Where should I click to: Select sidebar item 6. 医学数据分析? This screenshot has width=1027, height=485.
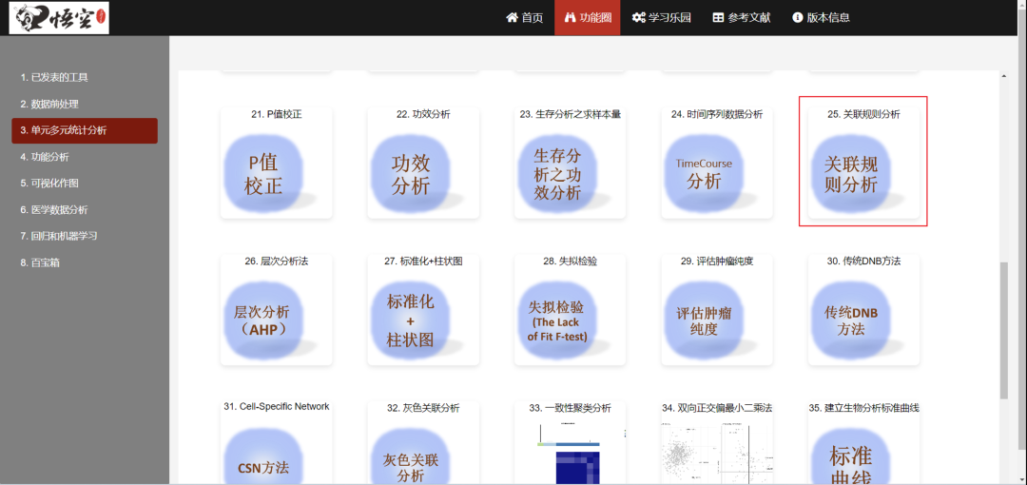pos(85,210)
